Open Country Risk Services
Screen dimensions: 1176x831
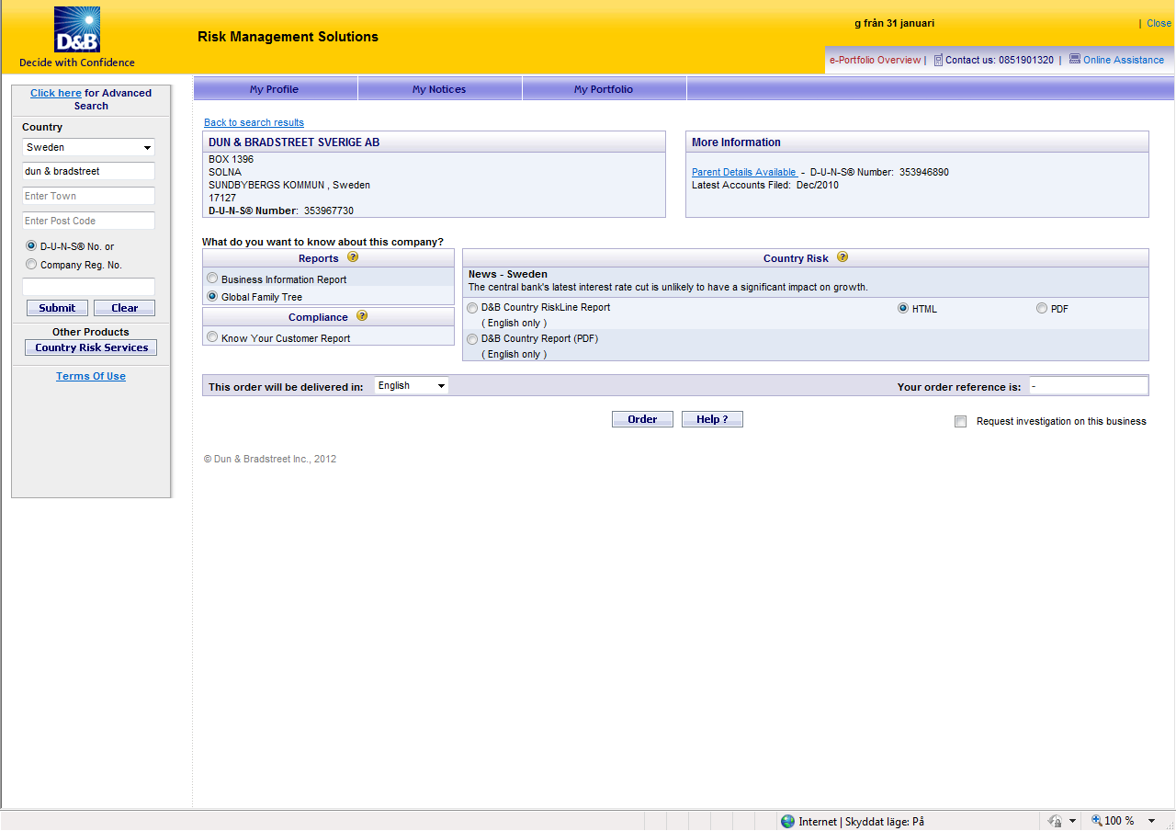click(x=91, y=347)
